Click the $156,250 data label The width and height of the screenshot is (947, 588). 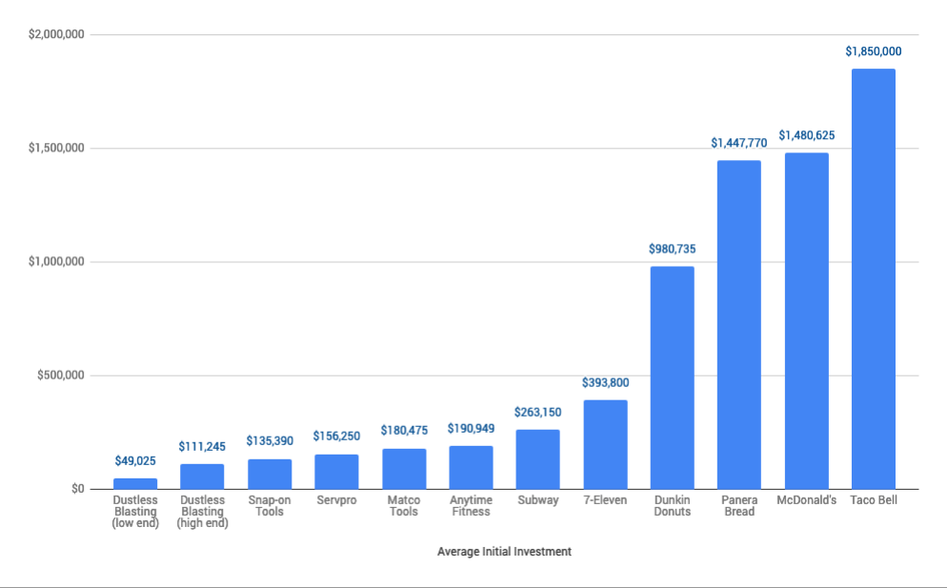(336, 436)
